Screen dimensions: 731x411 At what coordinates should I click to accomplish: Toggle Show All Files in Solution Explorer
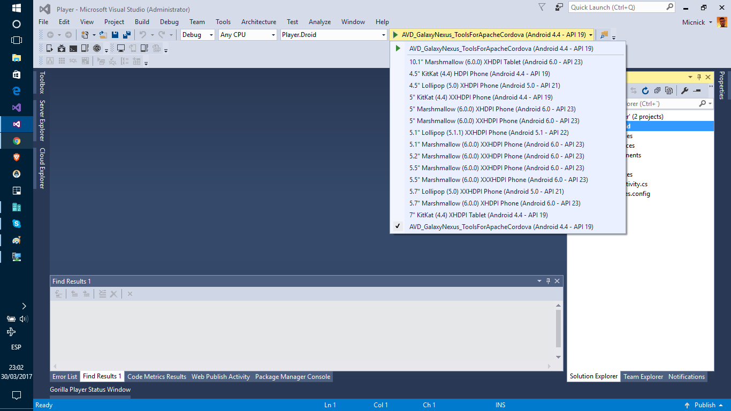click(x=669, y=90)
